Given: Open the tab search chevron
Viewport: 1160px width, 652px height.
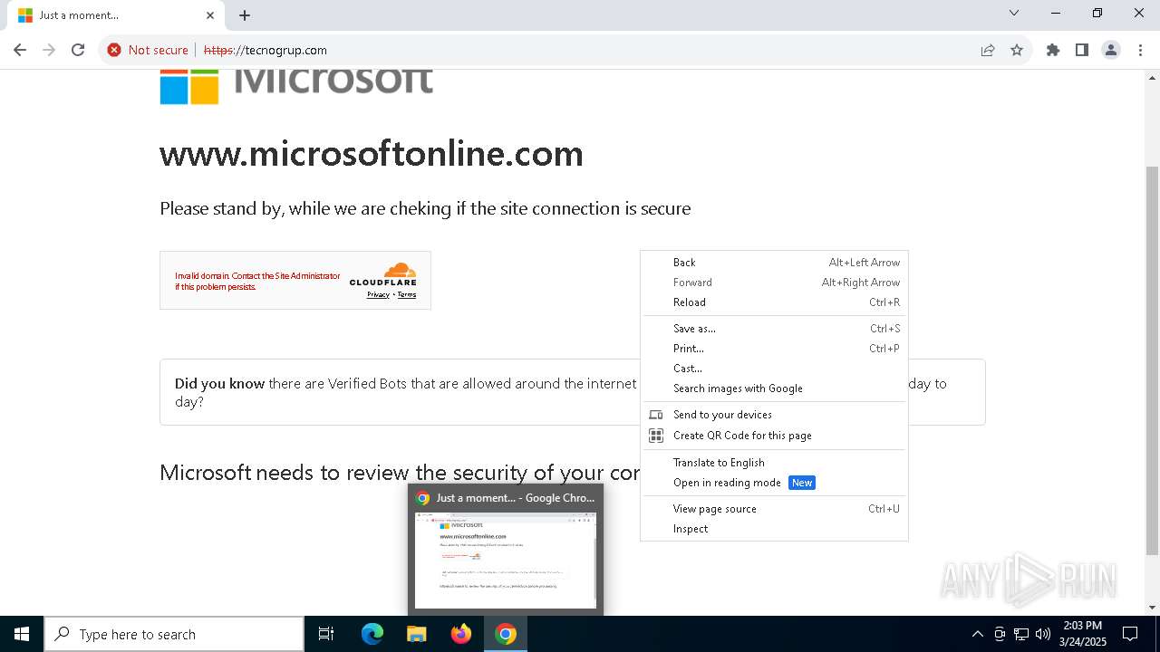Looking at the screenshot, I should click(1014, 13).
